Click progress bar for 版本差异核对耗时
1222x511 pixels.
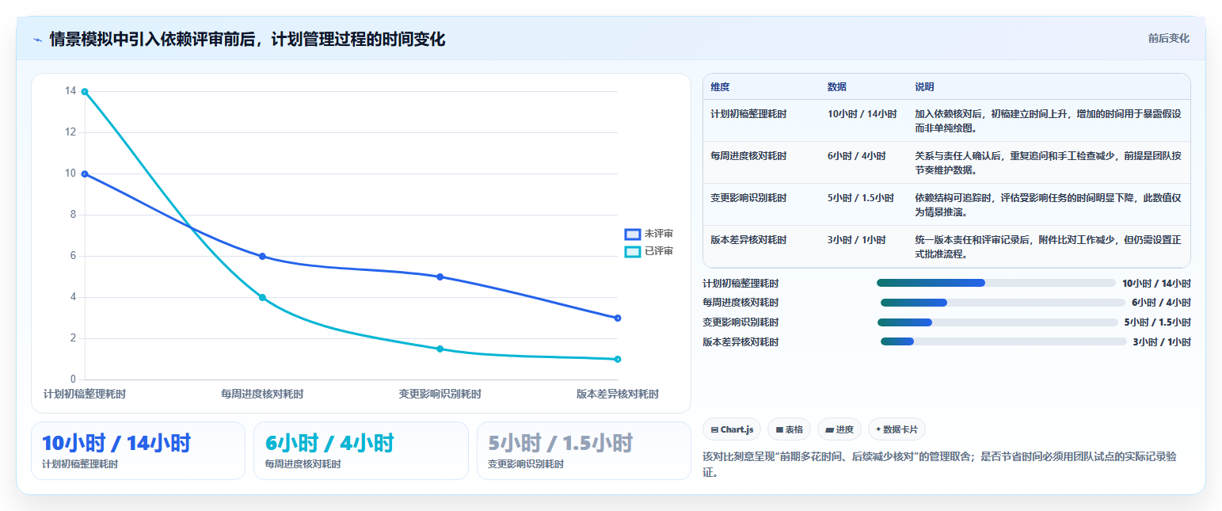coord(1003,342)
